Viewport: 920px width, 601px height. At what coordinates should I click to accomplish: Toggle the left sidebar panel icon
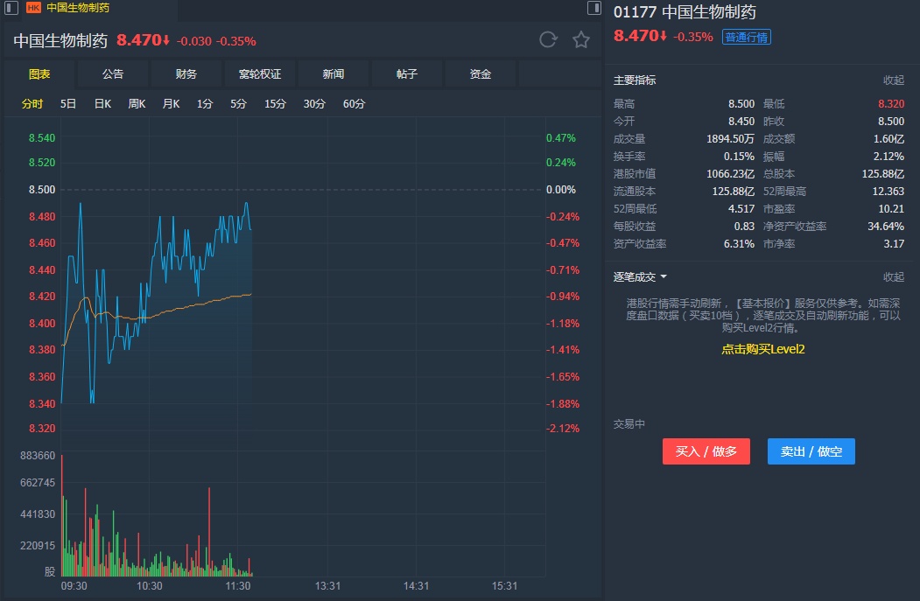(11, 8)
